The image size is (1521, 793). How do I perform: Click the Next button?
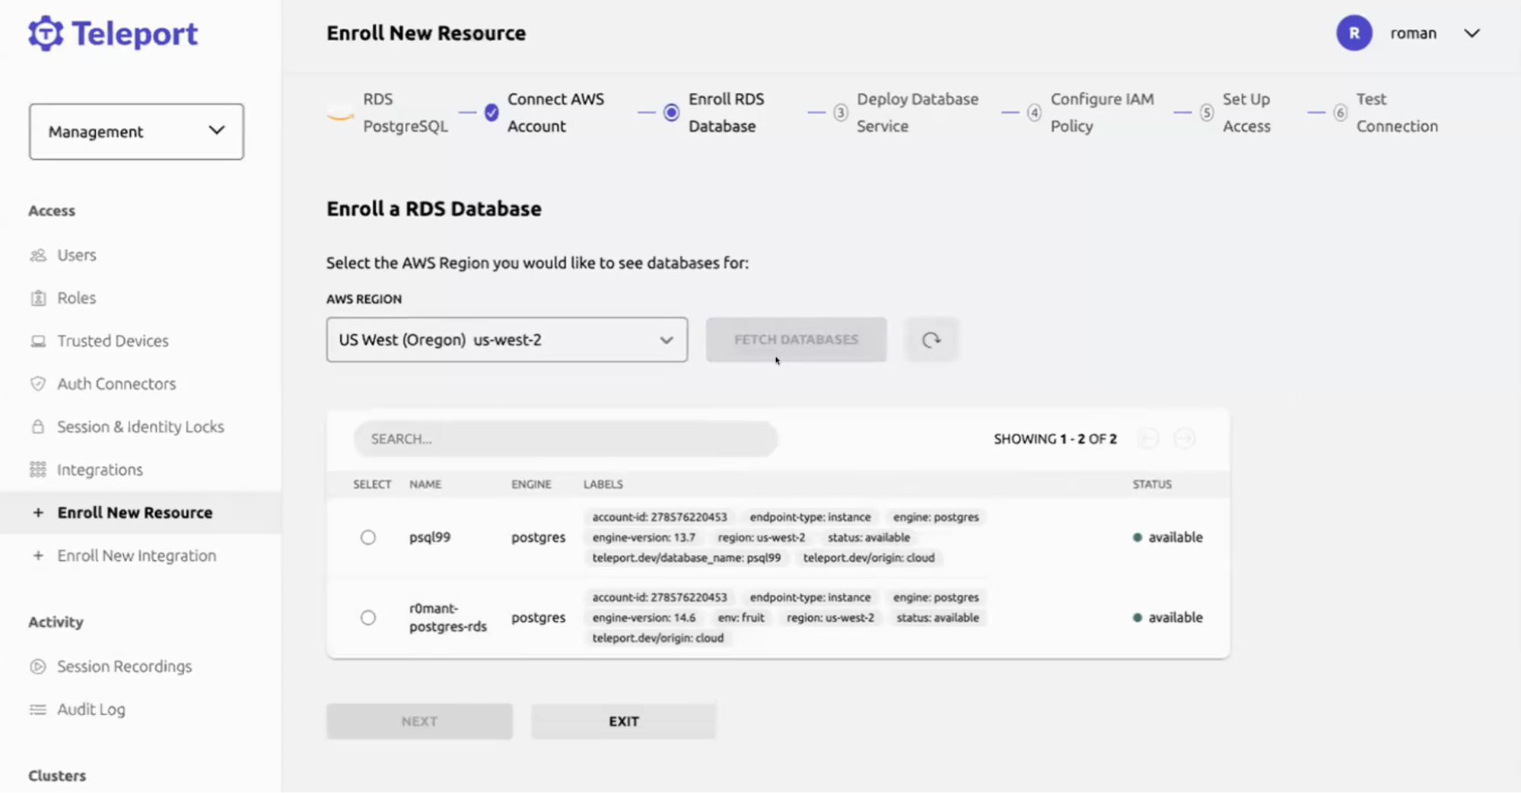click(x=419, y=721)
